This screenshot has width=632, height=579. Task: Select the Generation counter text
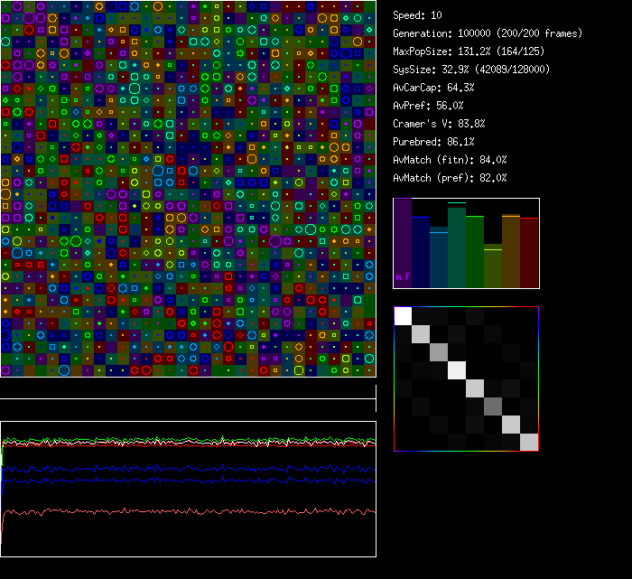tap(487, 33)
